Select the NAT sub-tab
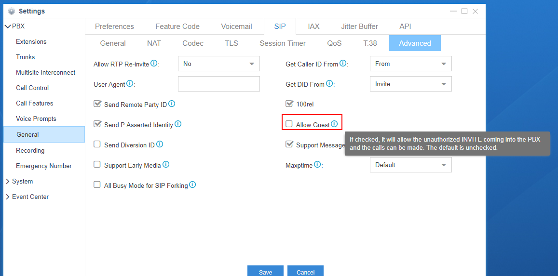This screenshot has width=558, height=276. coord(154,43)
